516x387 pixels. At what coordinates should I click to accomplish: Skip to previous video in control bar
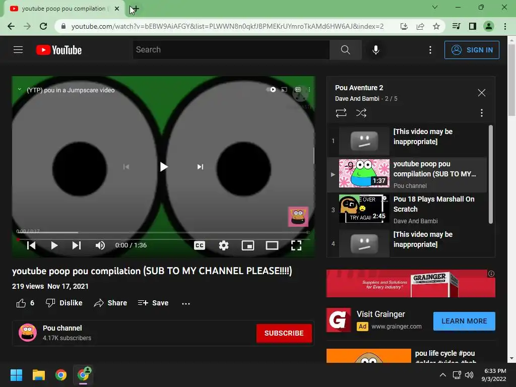click(31, 245)
